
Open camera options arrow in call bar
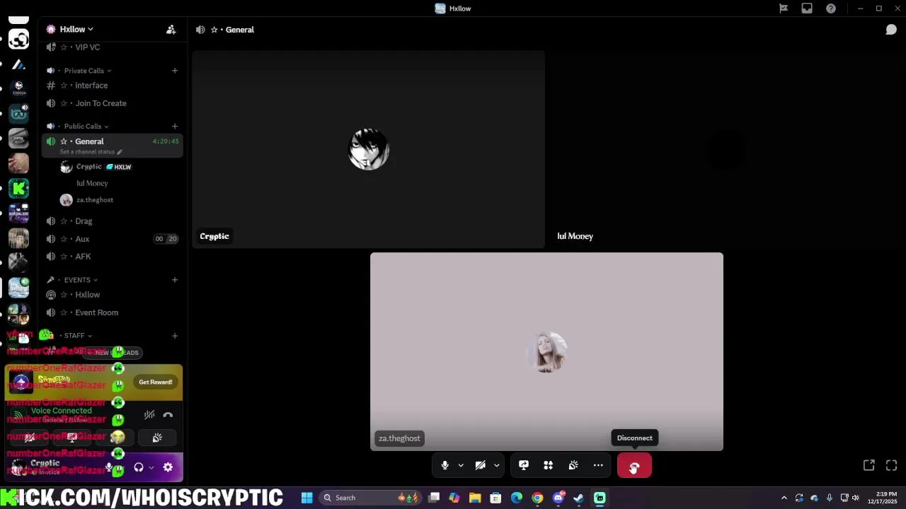tap(496, 465)
